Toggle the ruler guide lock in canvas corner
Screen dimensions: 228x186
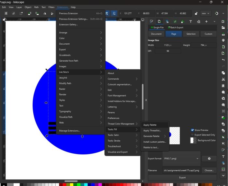pyautogui.click(x=4, y=19)
